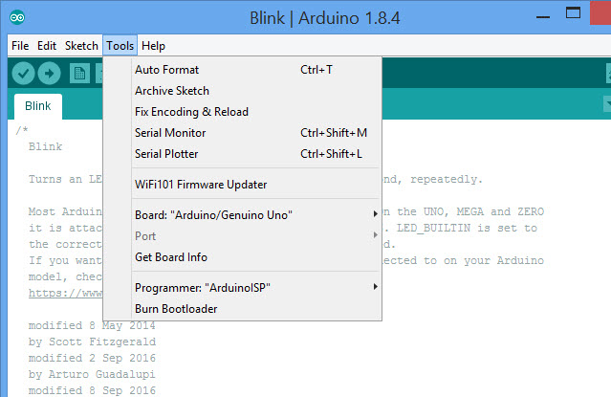Click Burn Bootloader option
This screenshot has height=397, width=611.
(x=176, y=309)
